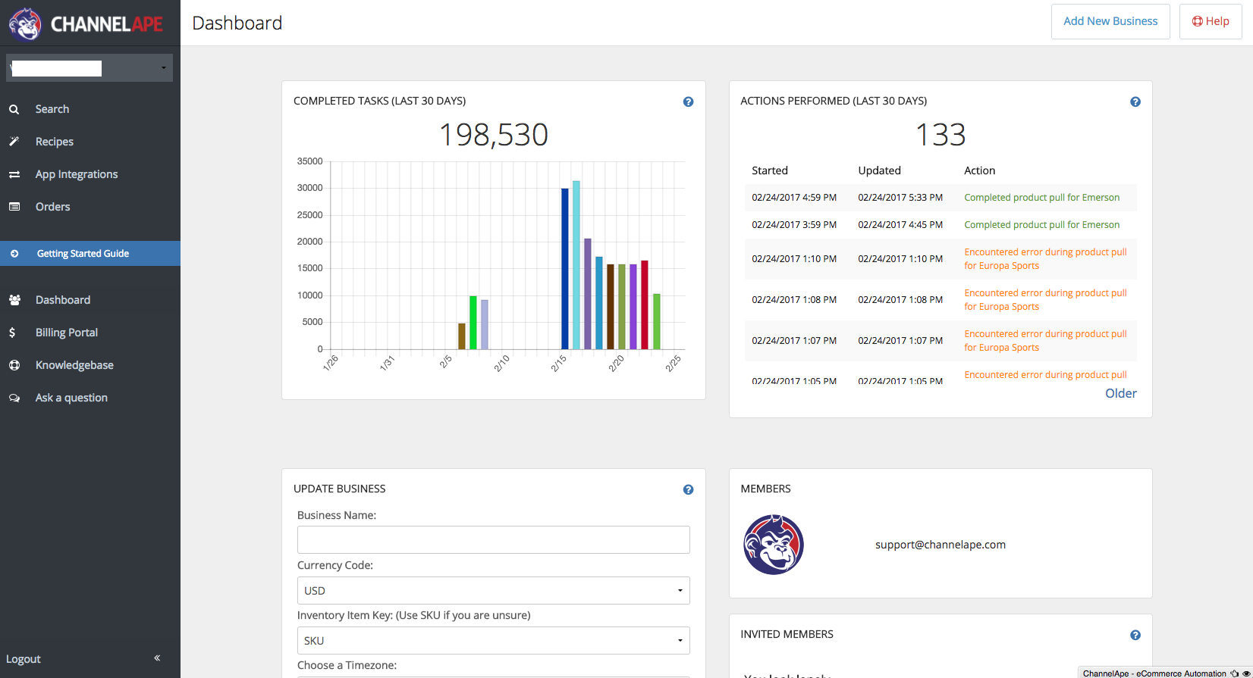Click the tallest cyan bar in chart
This screenshot has width=1253, height=678.
(x=576, y=265)
